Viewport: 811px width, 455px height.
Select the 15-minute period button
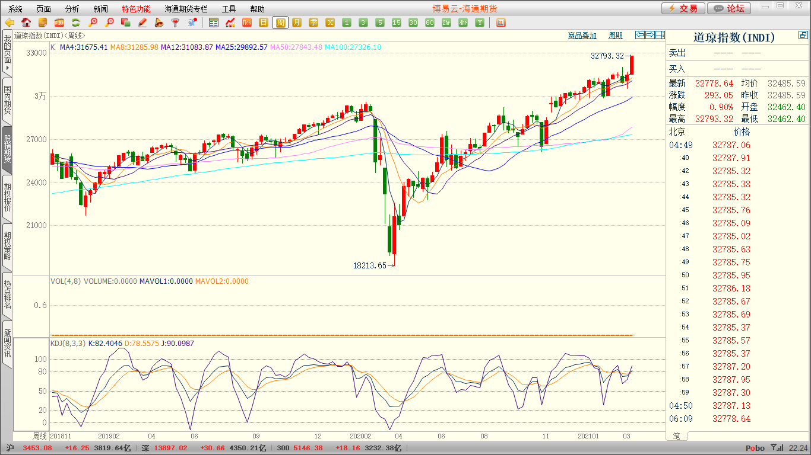397,23
